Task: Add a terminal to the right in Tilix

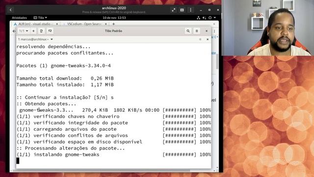Action: 41,31
